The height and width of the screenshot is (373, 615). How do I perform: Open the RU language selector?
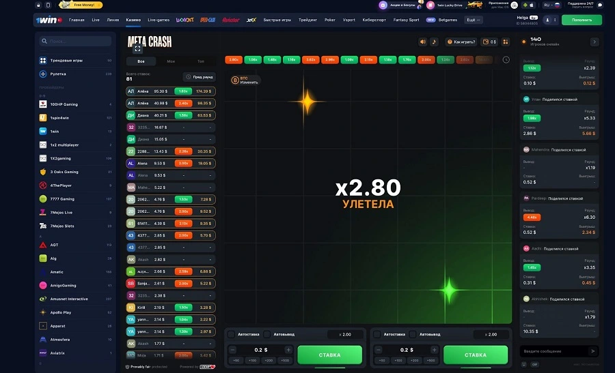(551, 5)
